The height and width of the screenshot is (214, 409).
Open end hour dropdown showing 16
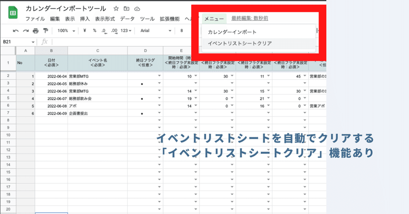(268, 106)
